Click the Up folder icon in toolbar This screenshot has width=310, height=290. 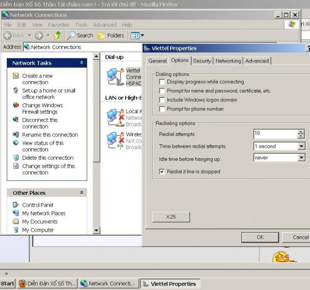[57, 35]
